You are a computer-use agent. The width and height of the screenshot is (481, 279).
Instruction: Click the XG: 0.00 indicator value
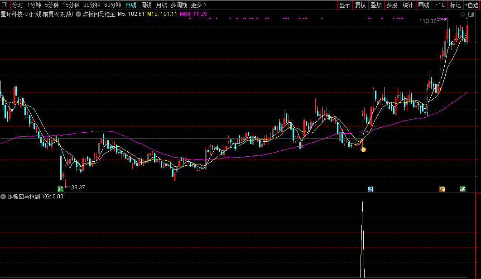[53, 197]
